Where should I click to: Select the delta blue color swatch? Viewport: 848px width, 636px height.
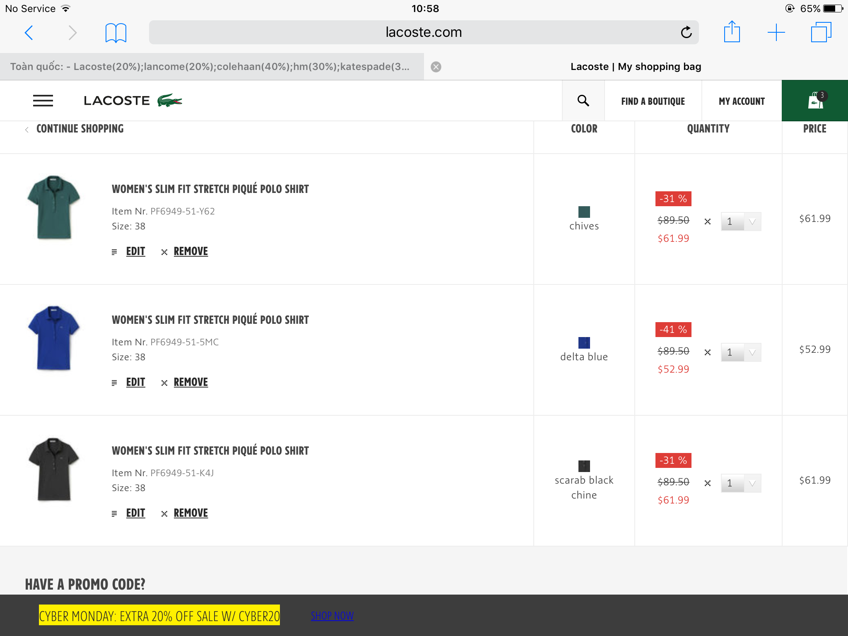coord(584,343)
